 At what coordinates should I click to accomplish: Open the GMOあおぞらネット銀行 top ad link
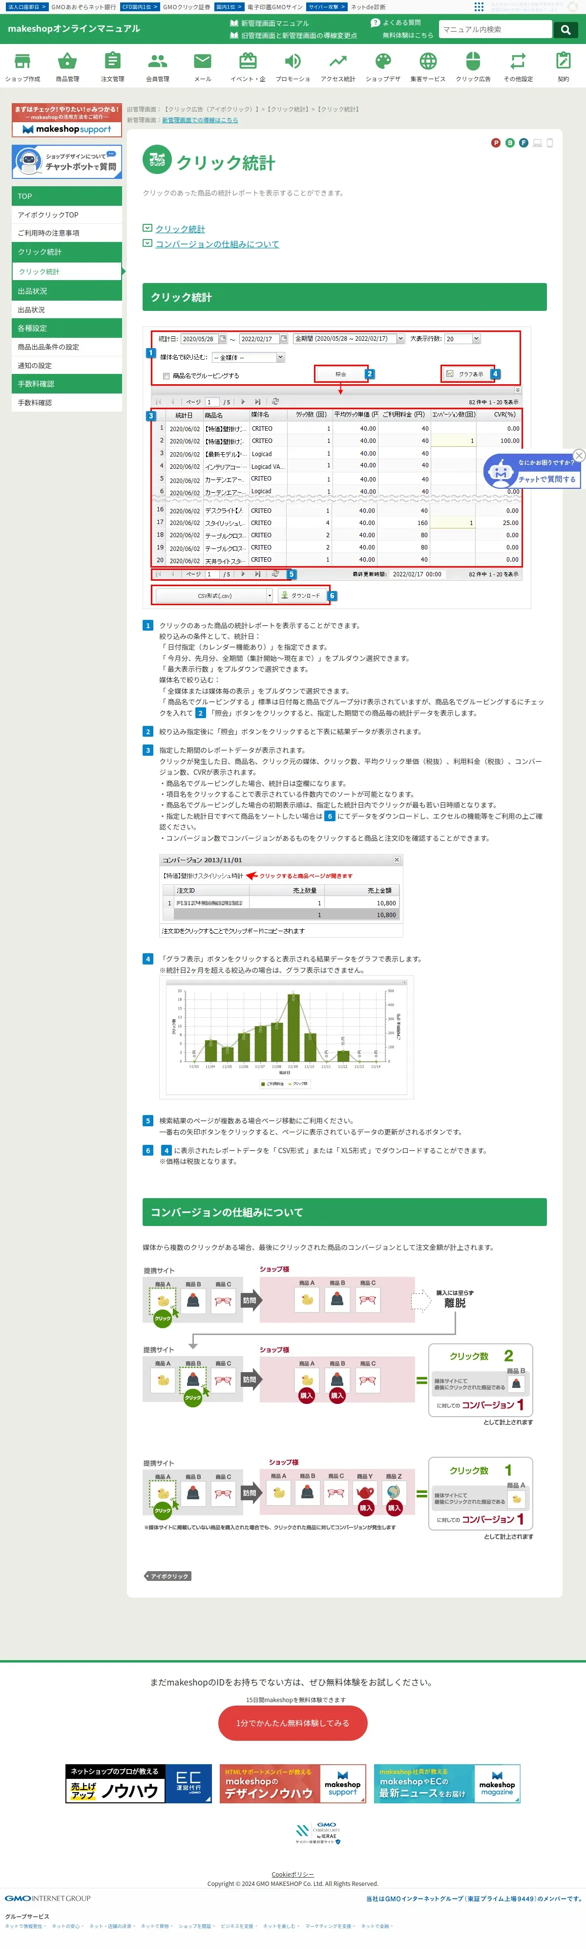click(x=83, y=7)
